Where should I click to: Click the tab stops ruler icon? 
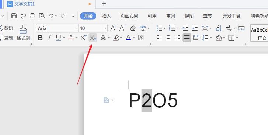click(x=241, y=28)
